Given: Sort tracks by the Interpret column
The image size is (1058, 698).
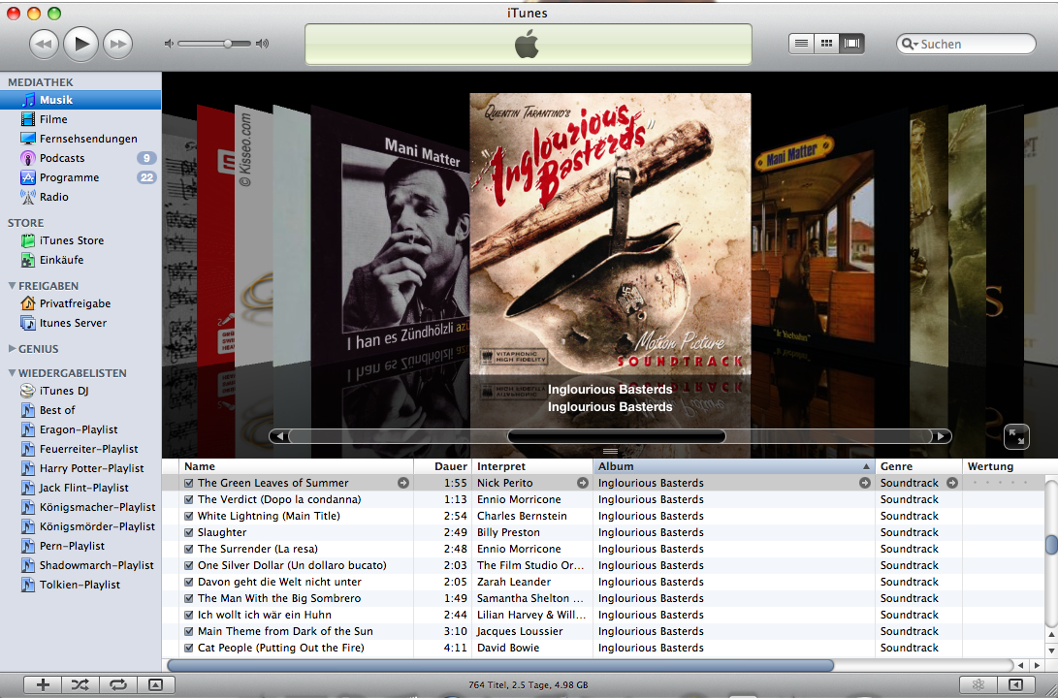Looking at the screenshot, I should tap(531, 466).
